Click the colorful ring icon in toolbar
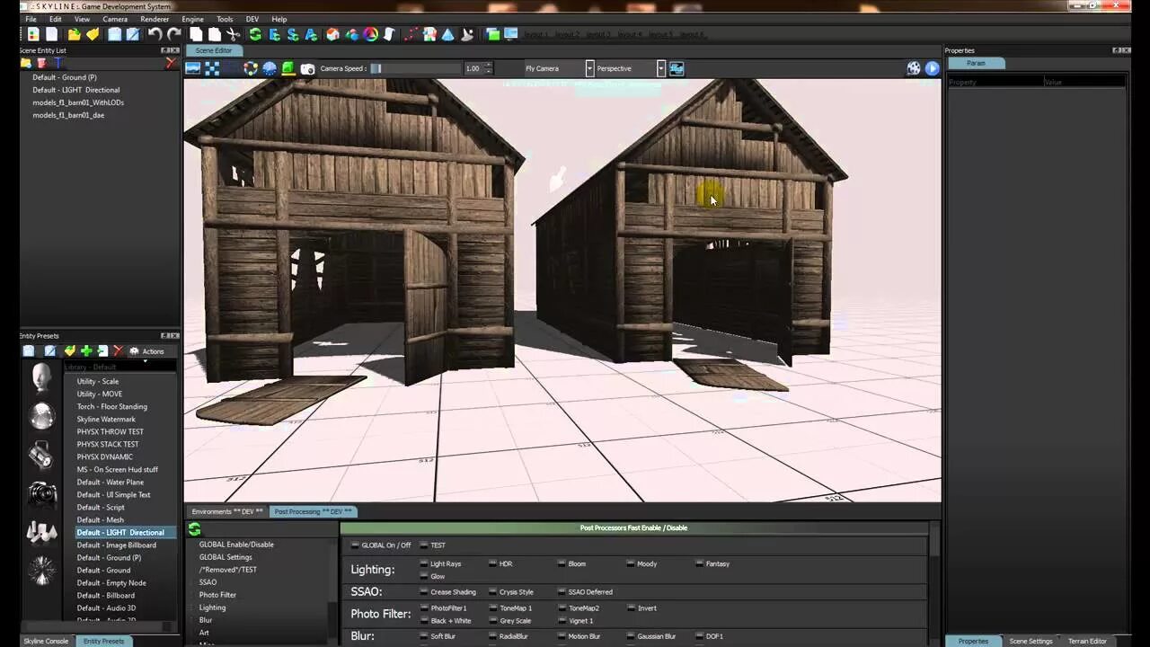Image resolution: width=1150 pixels, height=647 pixels. pos(371,34)
